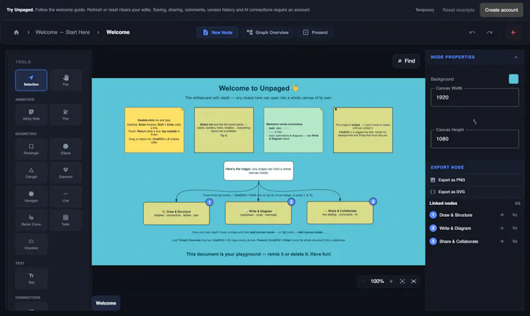Click Create account

pyautogui.click(x=502, y=10)
